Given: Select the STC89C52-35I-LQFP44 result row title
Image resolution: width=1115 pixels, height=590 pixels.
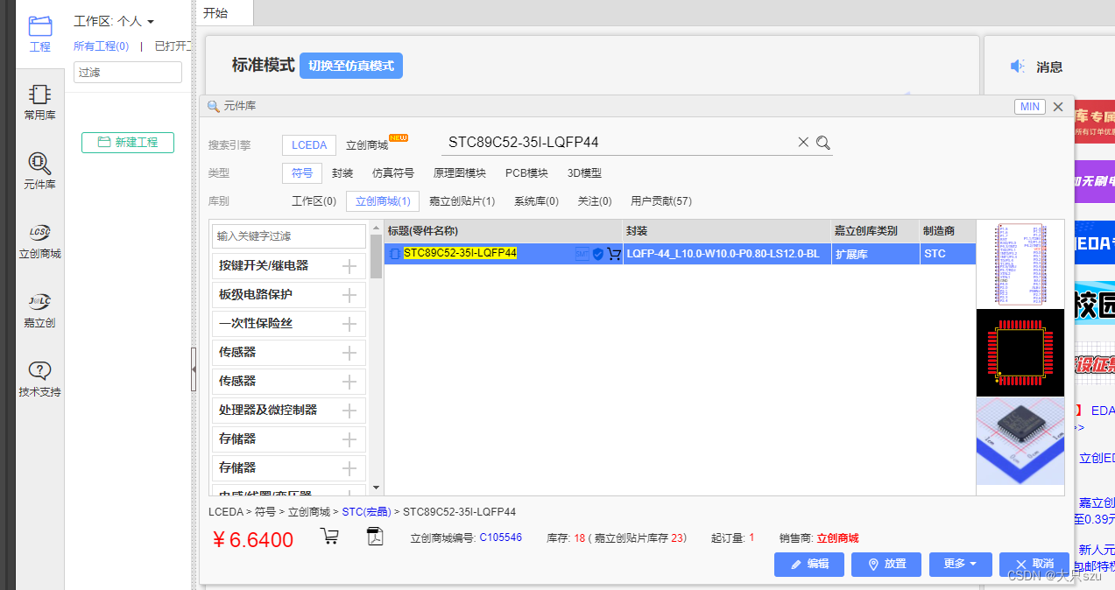Looking at the screenshot, I should [x=460, y=254].
